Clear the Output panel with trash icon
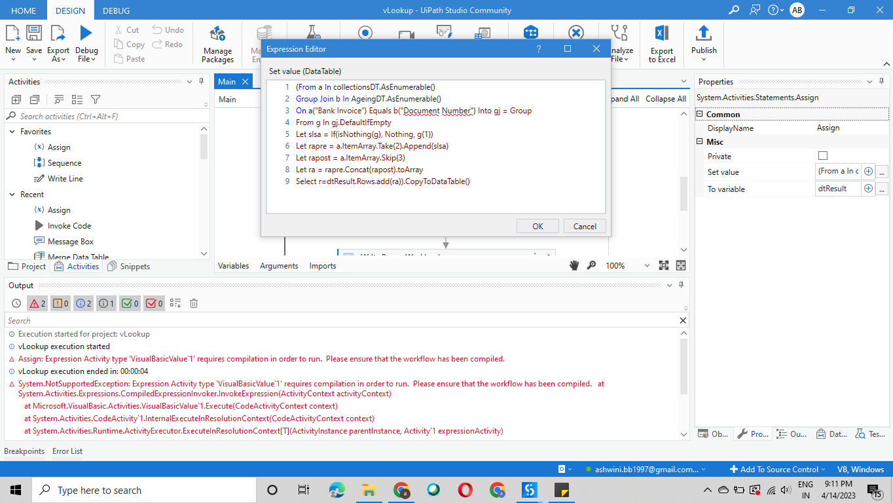893x503 pixels. point(194,303)
